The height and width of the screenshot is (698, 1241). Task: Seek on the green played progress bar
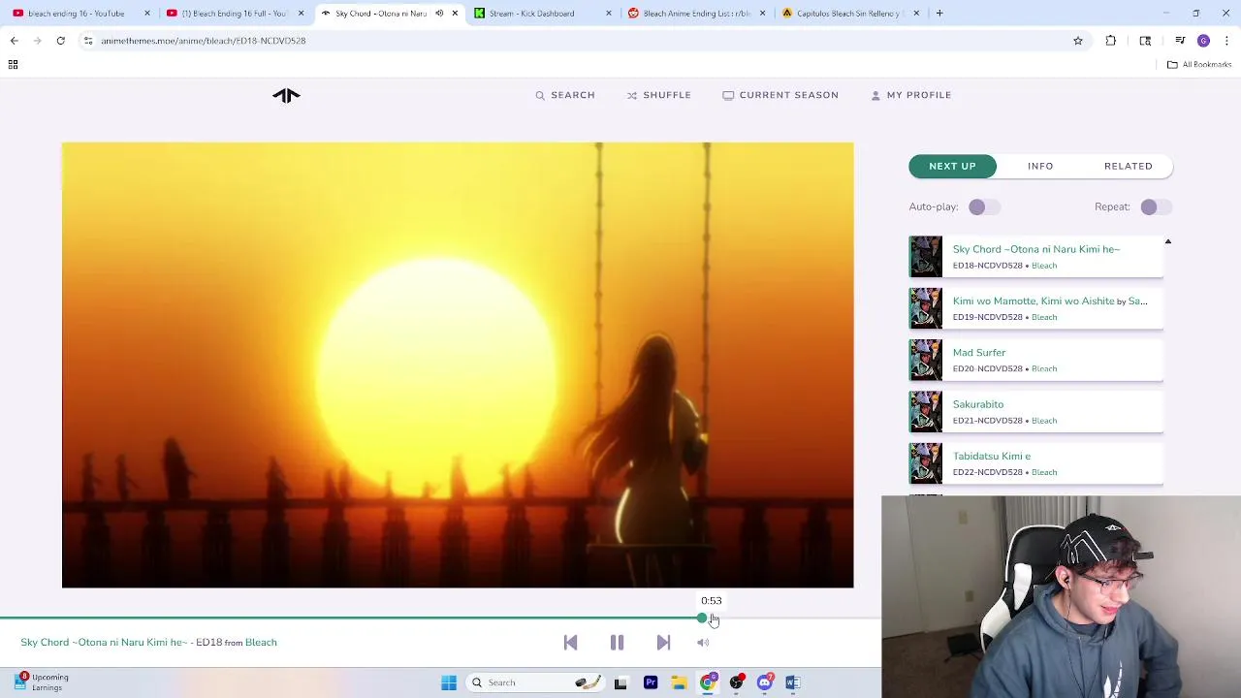click(x=349, y=618)
